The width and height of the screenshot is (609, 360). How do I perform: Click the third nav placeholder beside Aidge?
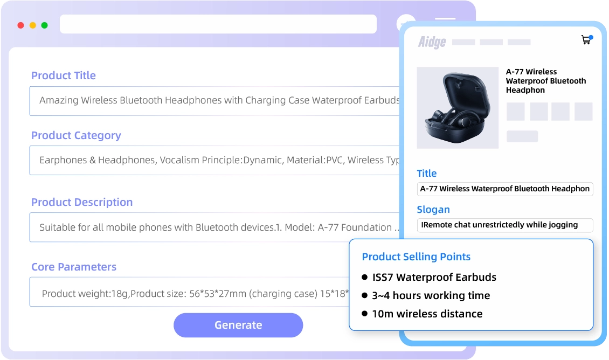click(520, 43)
